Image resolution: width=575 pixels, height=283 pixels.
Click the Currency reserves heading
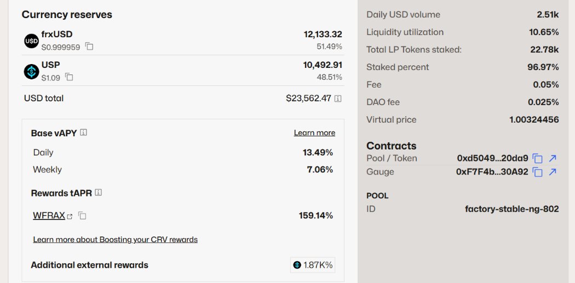pos(67,15)
